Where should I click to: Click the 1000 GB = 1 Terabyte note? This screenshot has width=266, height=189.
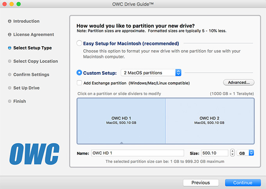click(x=232, y=94)
